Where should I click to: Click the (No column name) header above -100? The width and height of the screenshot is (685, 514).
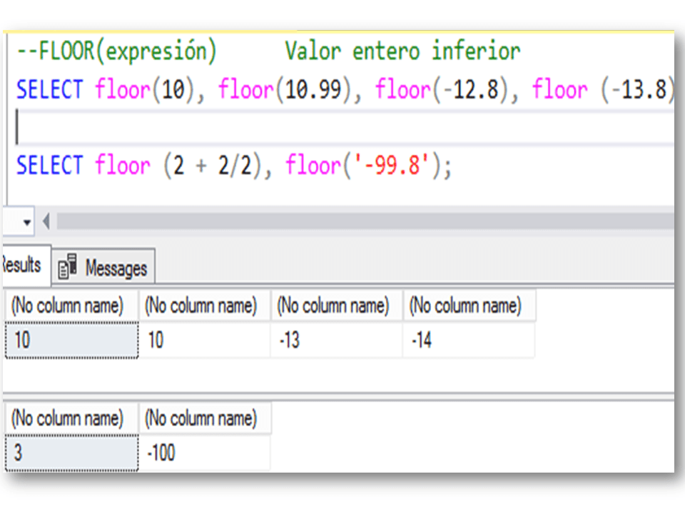click(x=205, y=419)
